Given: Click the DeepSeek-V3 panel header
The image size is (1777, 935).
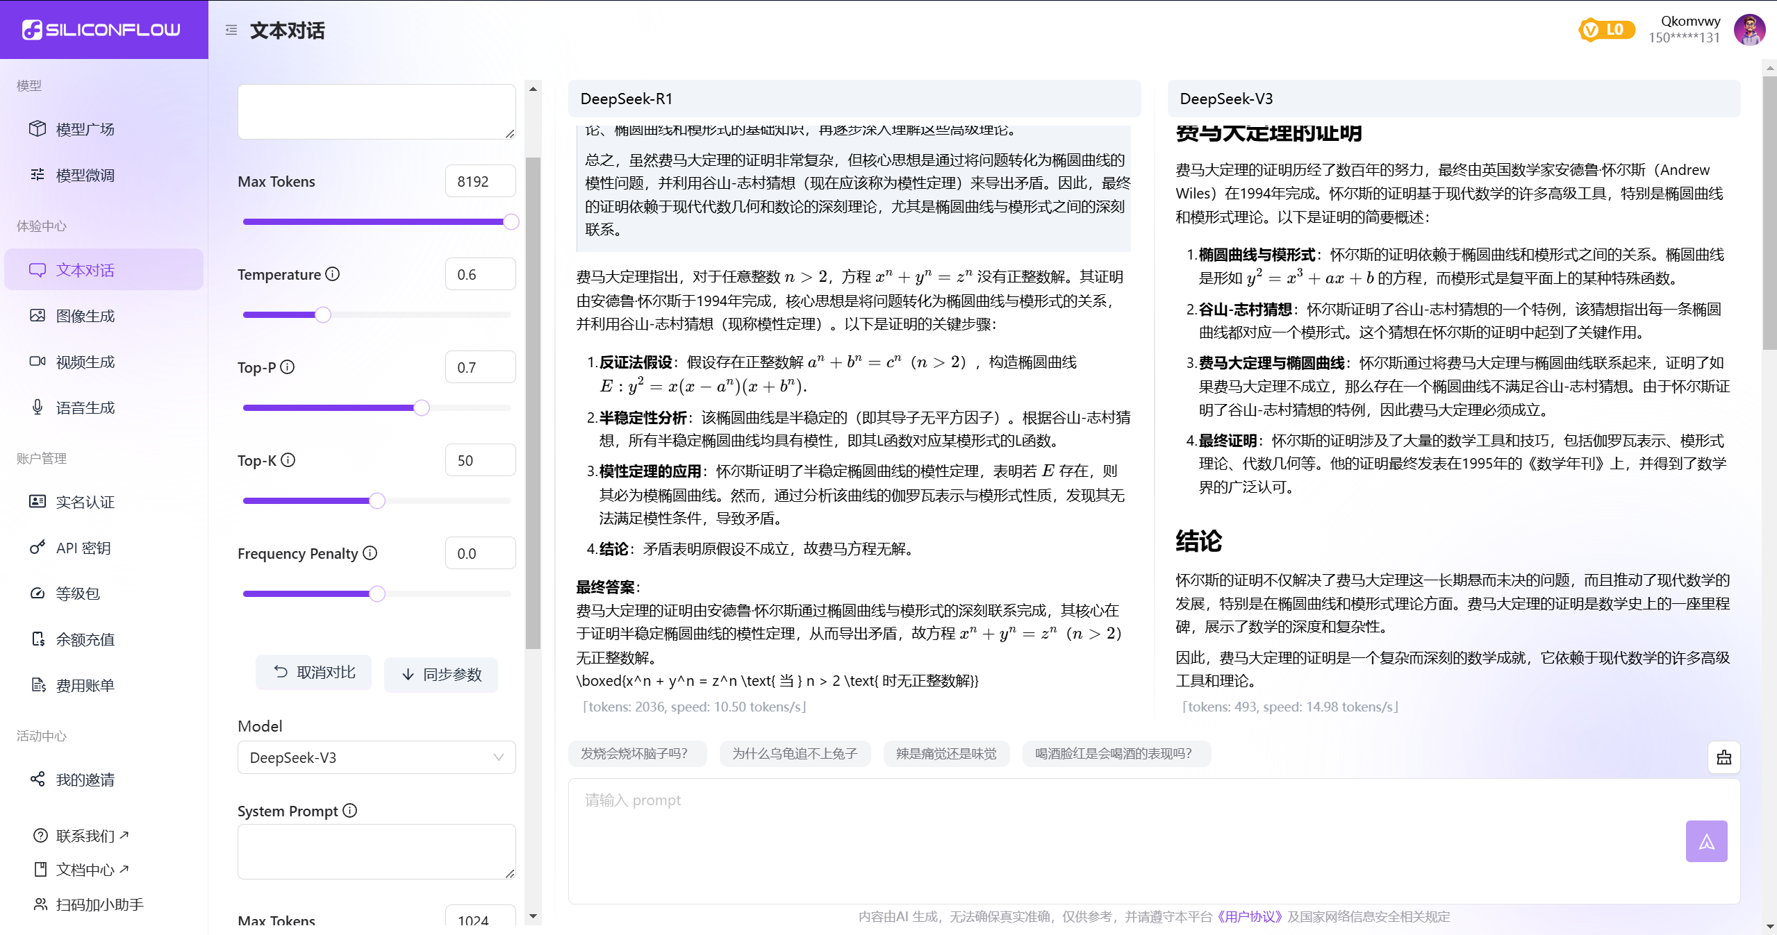Looking at the screenshot, I should tap(1454, 99).
